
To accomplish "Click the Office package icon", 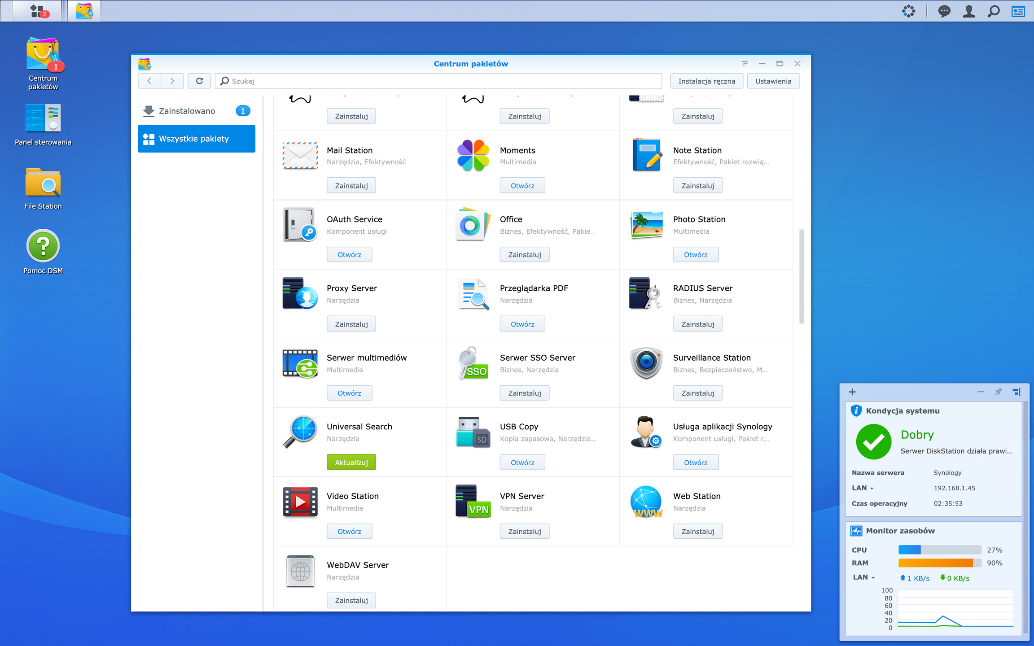I will (x=473, y=224).
